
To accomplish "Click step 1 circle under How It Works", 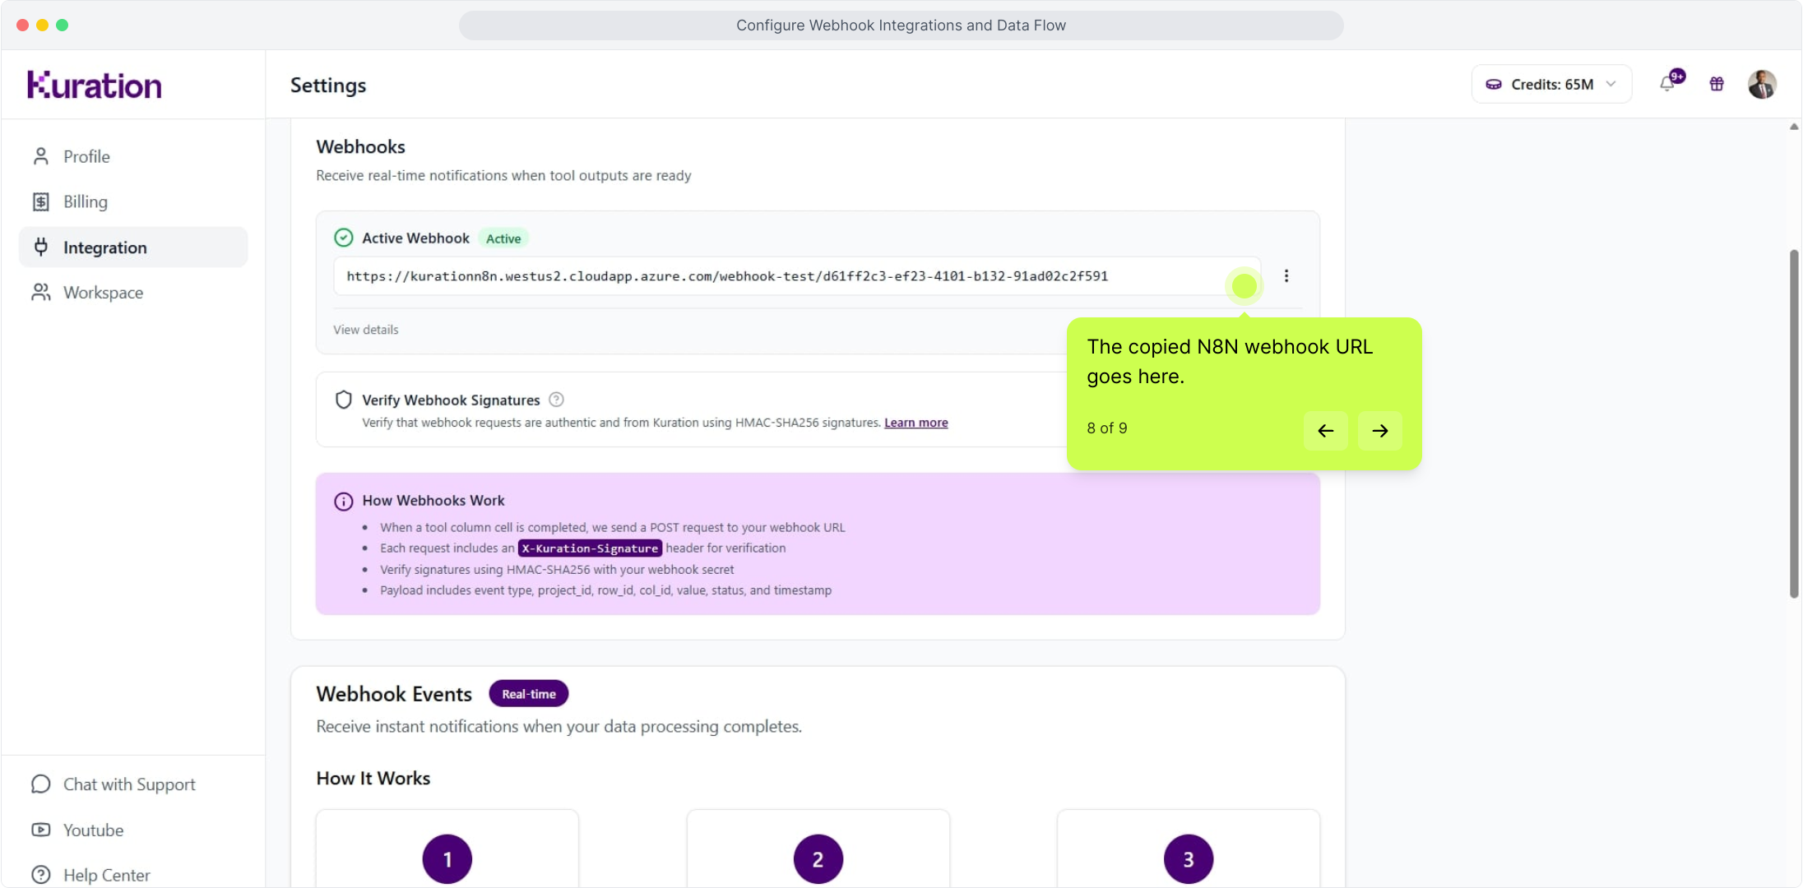I will [x=447, y=859].
